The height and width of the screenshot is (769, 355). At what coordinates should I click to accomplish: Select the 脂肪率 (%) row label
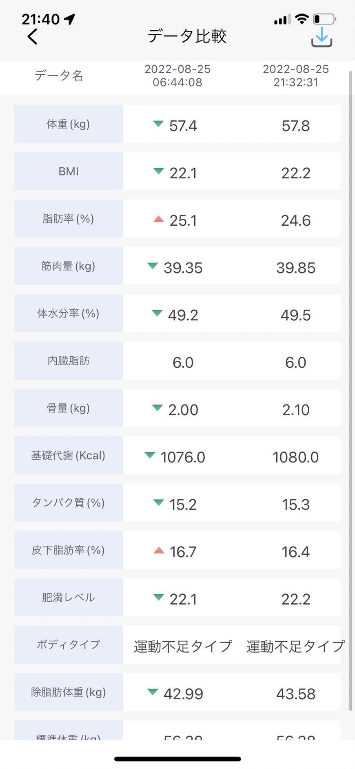(x=69, y=218)
